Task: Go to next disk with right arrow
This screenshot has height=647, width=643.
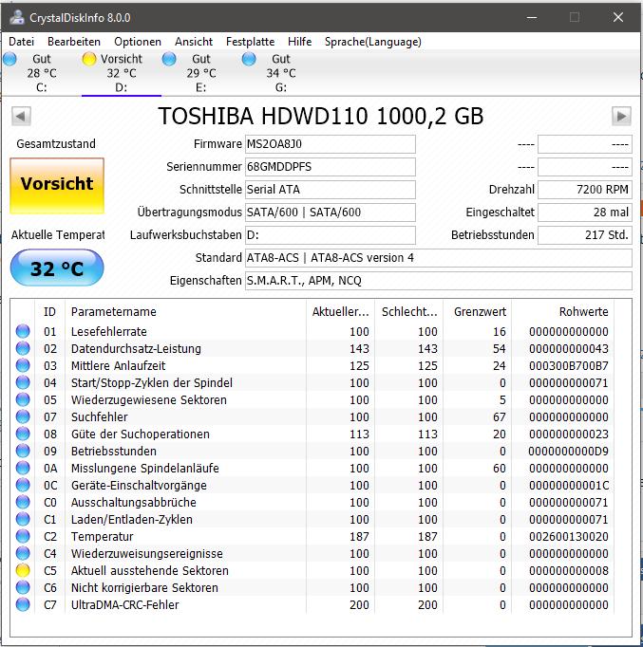Action: pos(621,116)
